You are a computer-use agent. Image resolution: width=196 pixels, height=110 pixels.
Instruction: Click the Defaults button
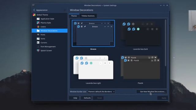pyautogui.click(x=86, y=98)
